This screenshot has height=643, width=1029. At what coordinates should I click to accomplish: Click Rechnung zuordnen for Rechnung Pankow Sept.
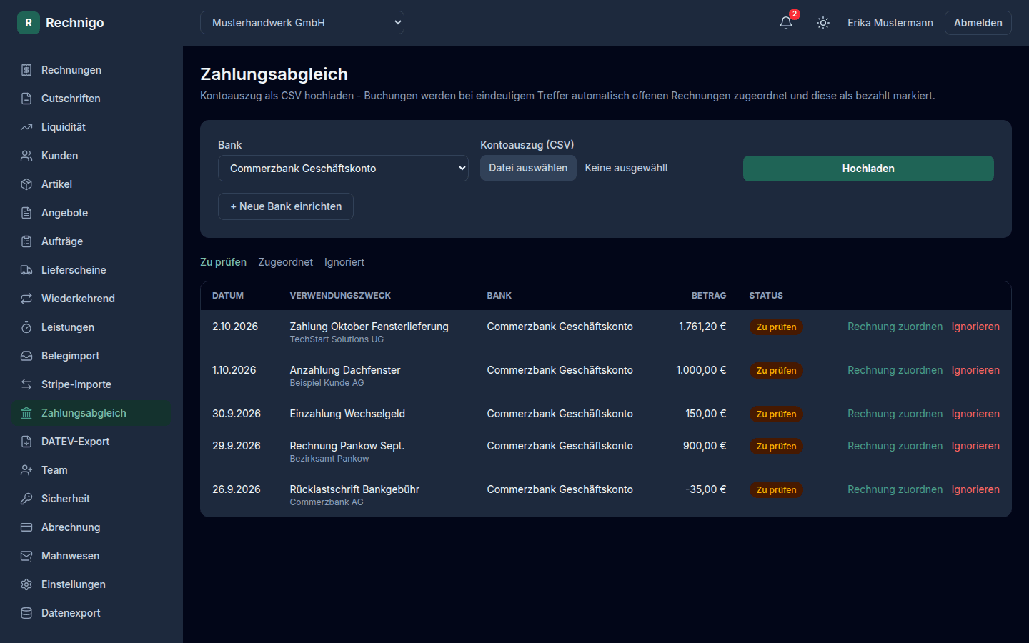pyautogui.click(x=895, y=446)
